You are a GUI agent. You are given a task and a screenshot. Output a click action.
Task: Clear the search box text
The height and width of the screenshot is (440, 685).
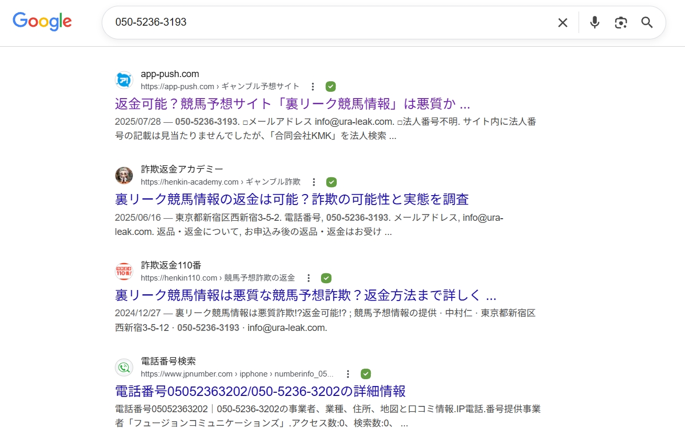pyautogui.click(x=562, y=23)
